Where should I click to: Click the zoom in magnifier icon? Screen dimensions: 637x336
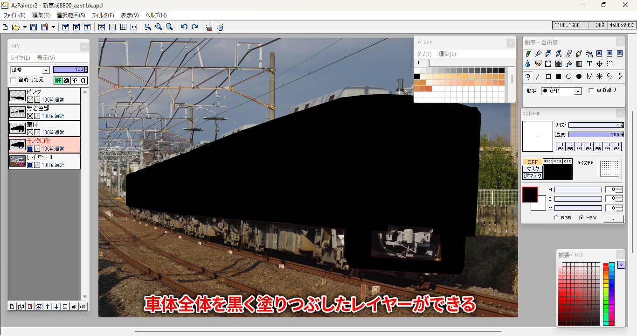(159, 27)
